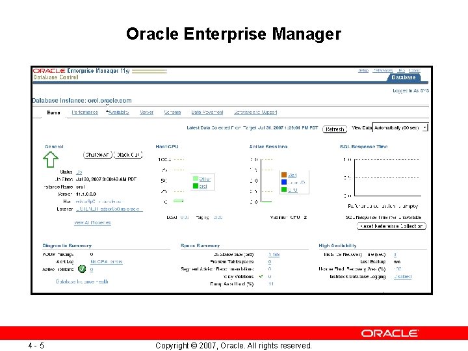Open the Schema tab
This screenshot has width=468, height=351.
point(172,112)
